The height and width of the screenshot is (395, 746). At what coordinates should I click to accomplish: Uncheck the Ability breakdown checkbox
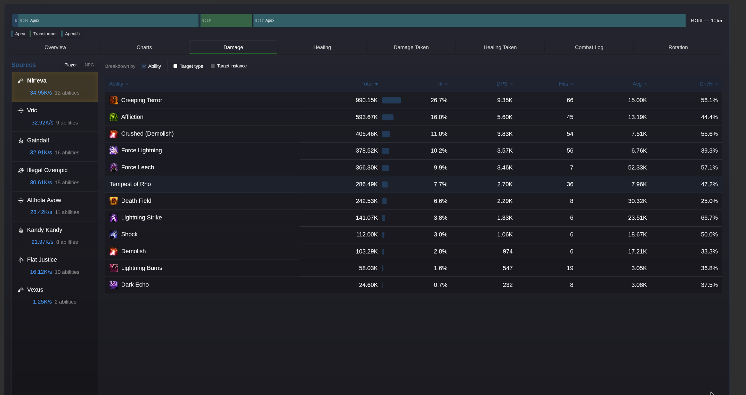click(144, 66)
